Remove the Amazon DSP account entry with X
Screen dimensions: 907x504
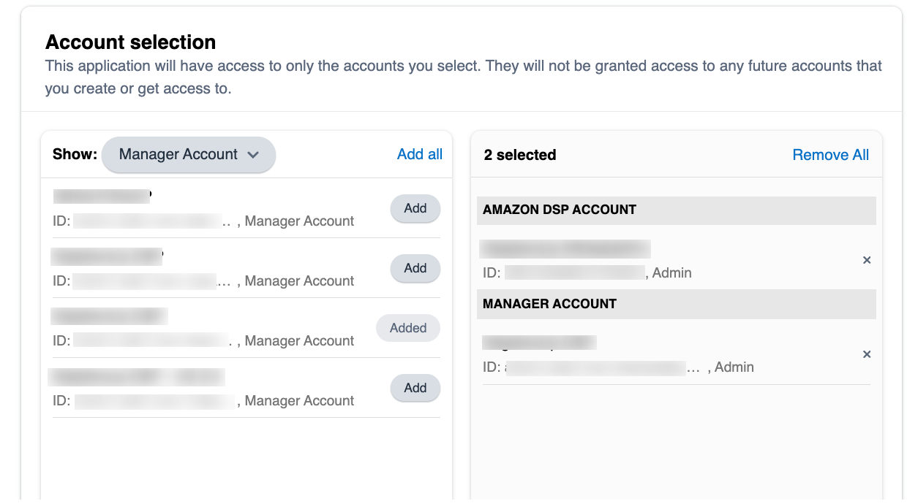867,260
